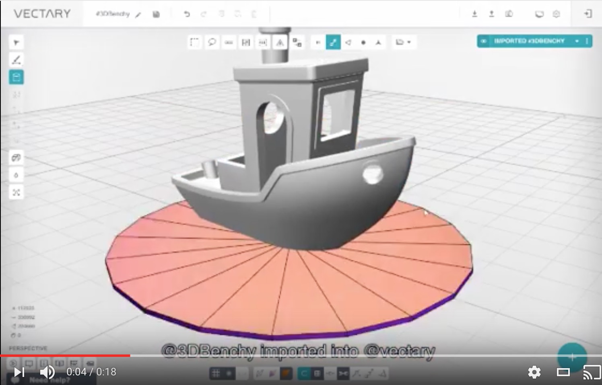Select the arrow selection tool in left toolbar

click(x=16, y=43)
